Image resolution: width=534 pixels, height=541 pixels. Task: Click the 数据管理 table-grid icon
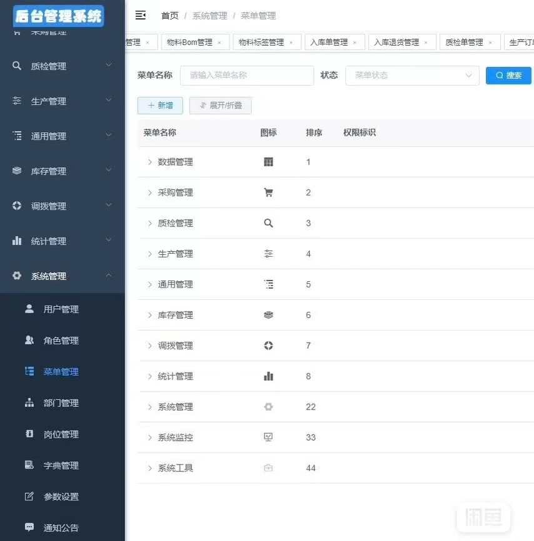pyautogui.click(x=268, y=162)
